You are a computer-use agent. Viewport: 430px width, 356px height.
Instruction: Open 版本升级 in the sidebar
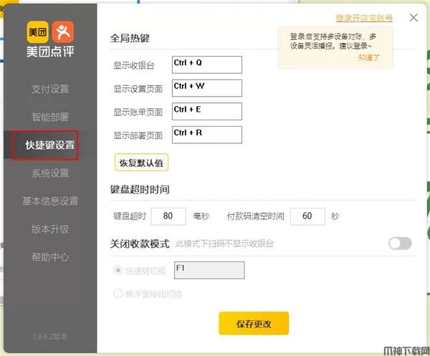50,228
